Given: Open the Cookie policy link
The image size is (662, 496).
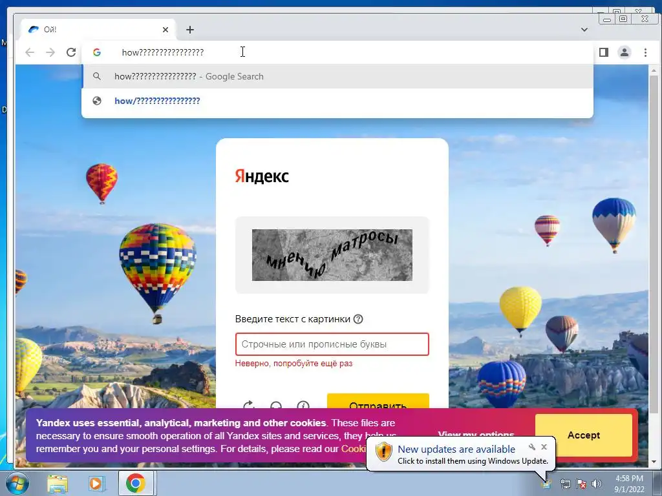Looking at the screenshot, I should click(x=354, y=449).
